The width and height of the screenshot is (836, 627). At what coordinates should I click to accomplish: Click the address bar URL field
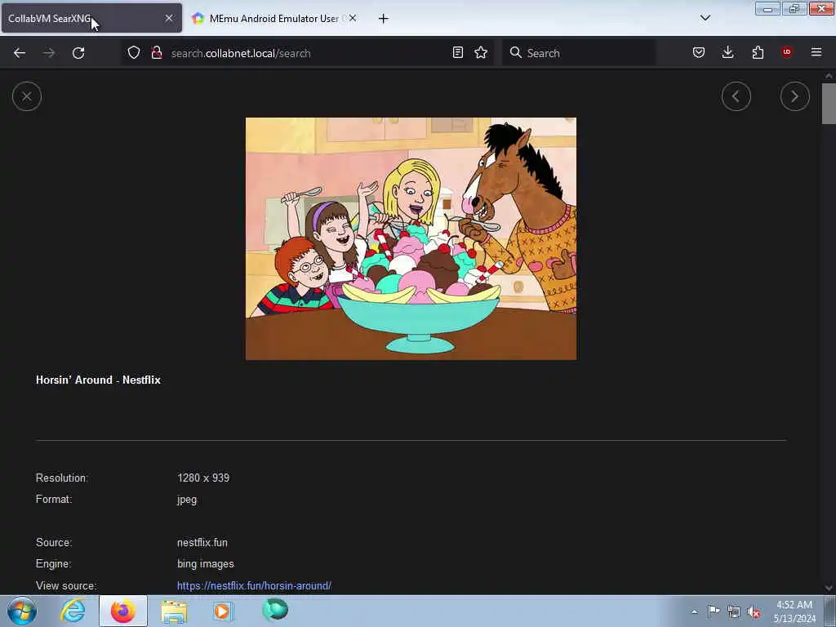click(x=307, y=53)
